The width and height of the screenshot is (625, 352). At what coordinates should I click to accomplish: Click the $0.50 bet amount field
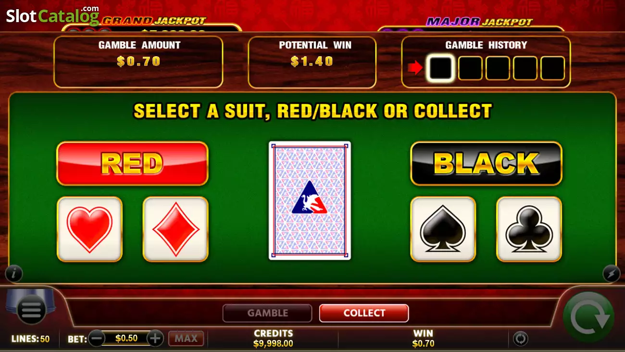tap(126, 338)
